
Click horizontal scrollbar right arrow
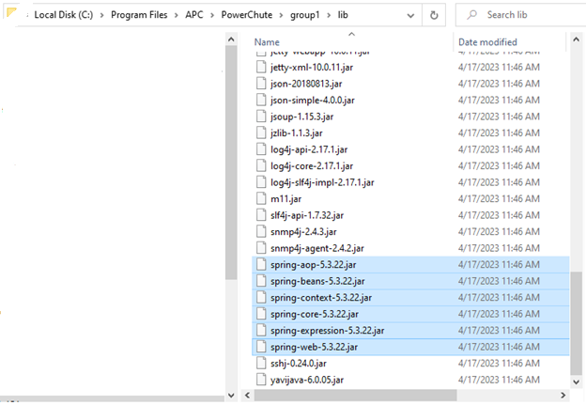click(x=563, y=395)
